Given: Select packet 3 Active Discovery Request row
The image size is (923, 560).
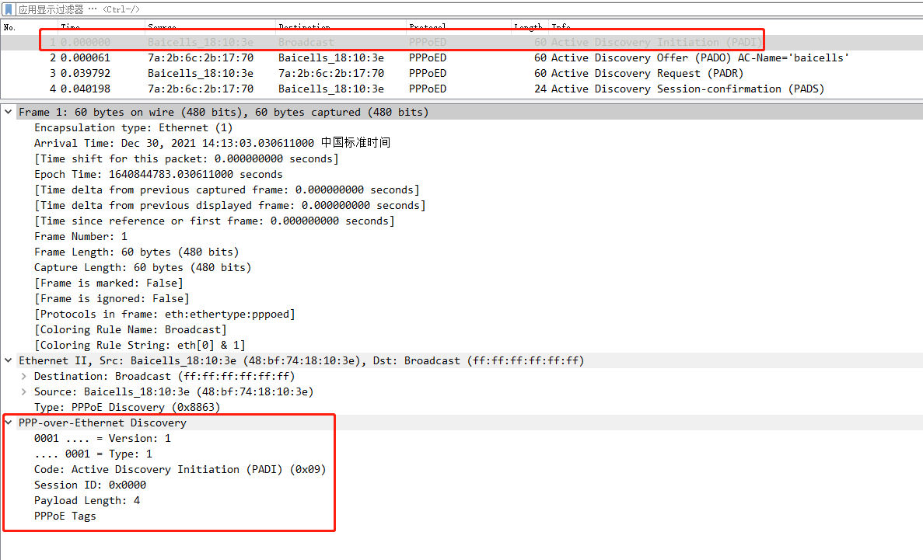Looking at the screenshot, I should click(x=462, y=74).
